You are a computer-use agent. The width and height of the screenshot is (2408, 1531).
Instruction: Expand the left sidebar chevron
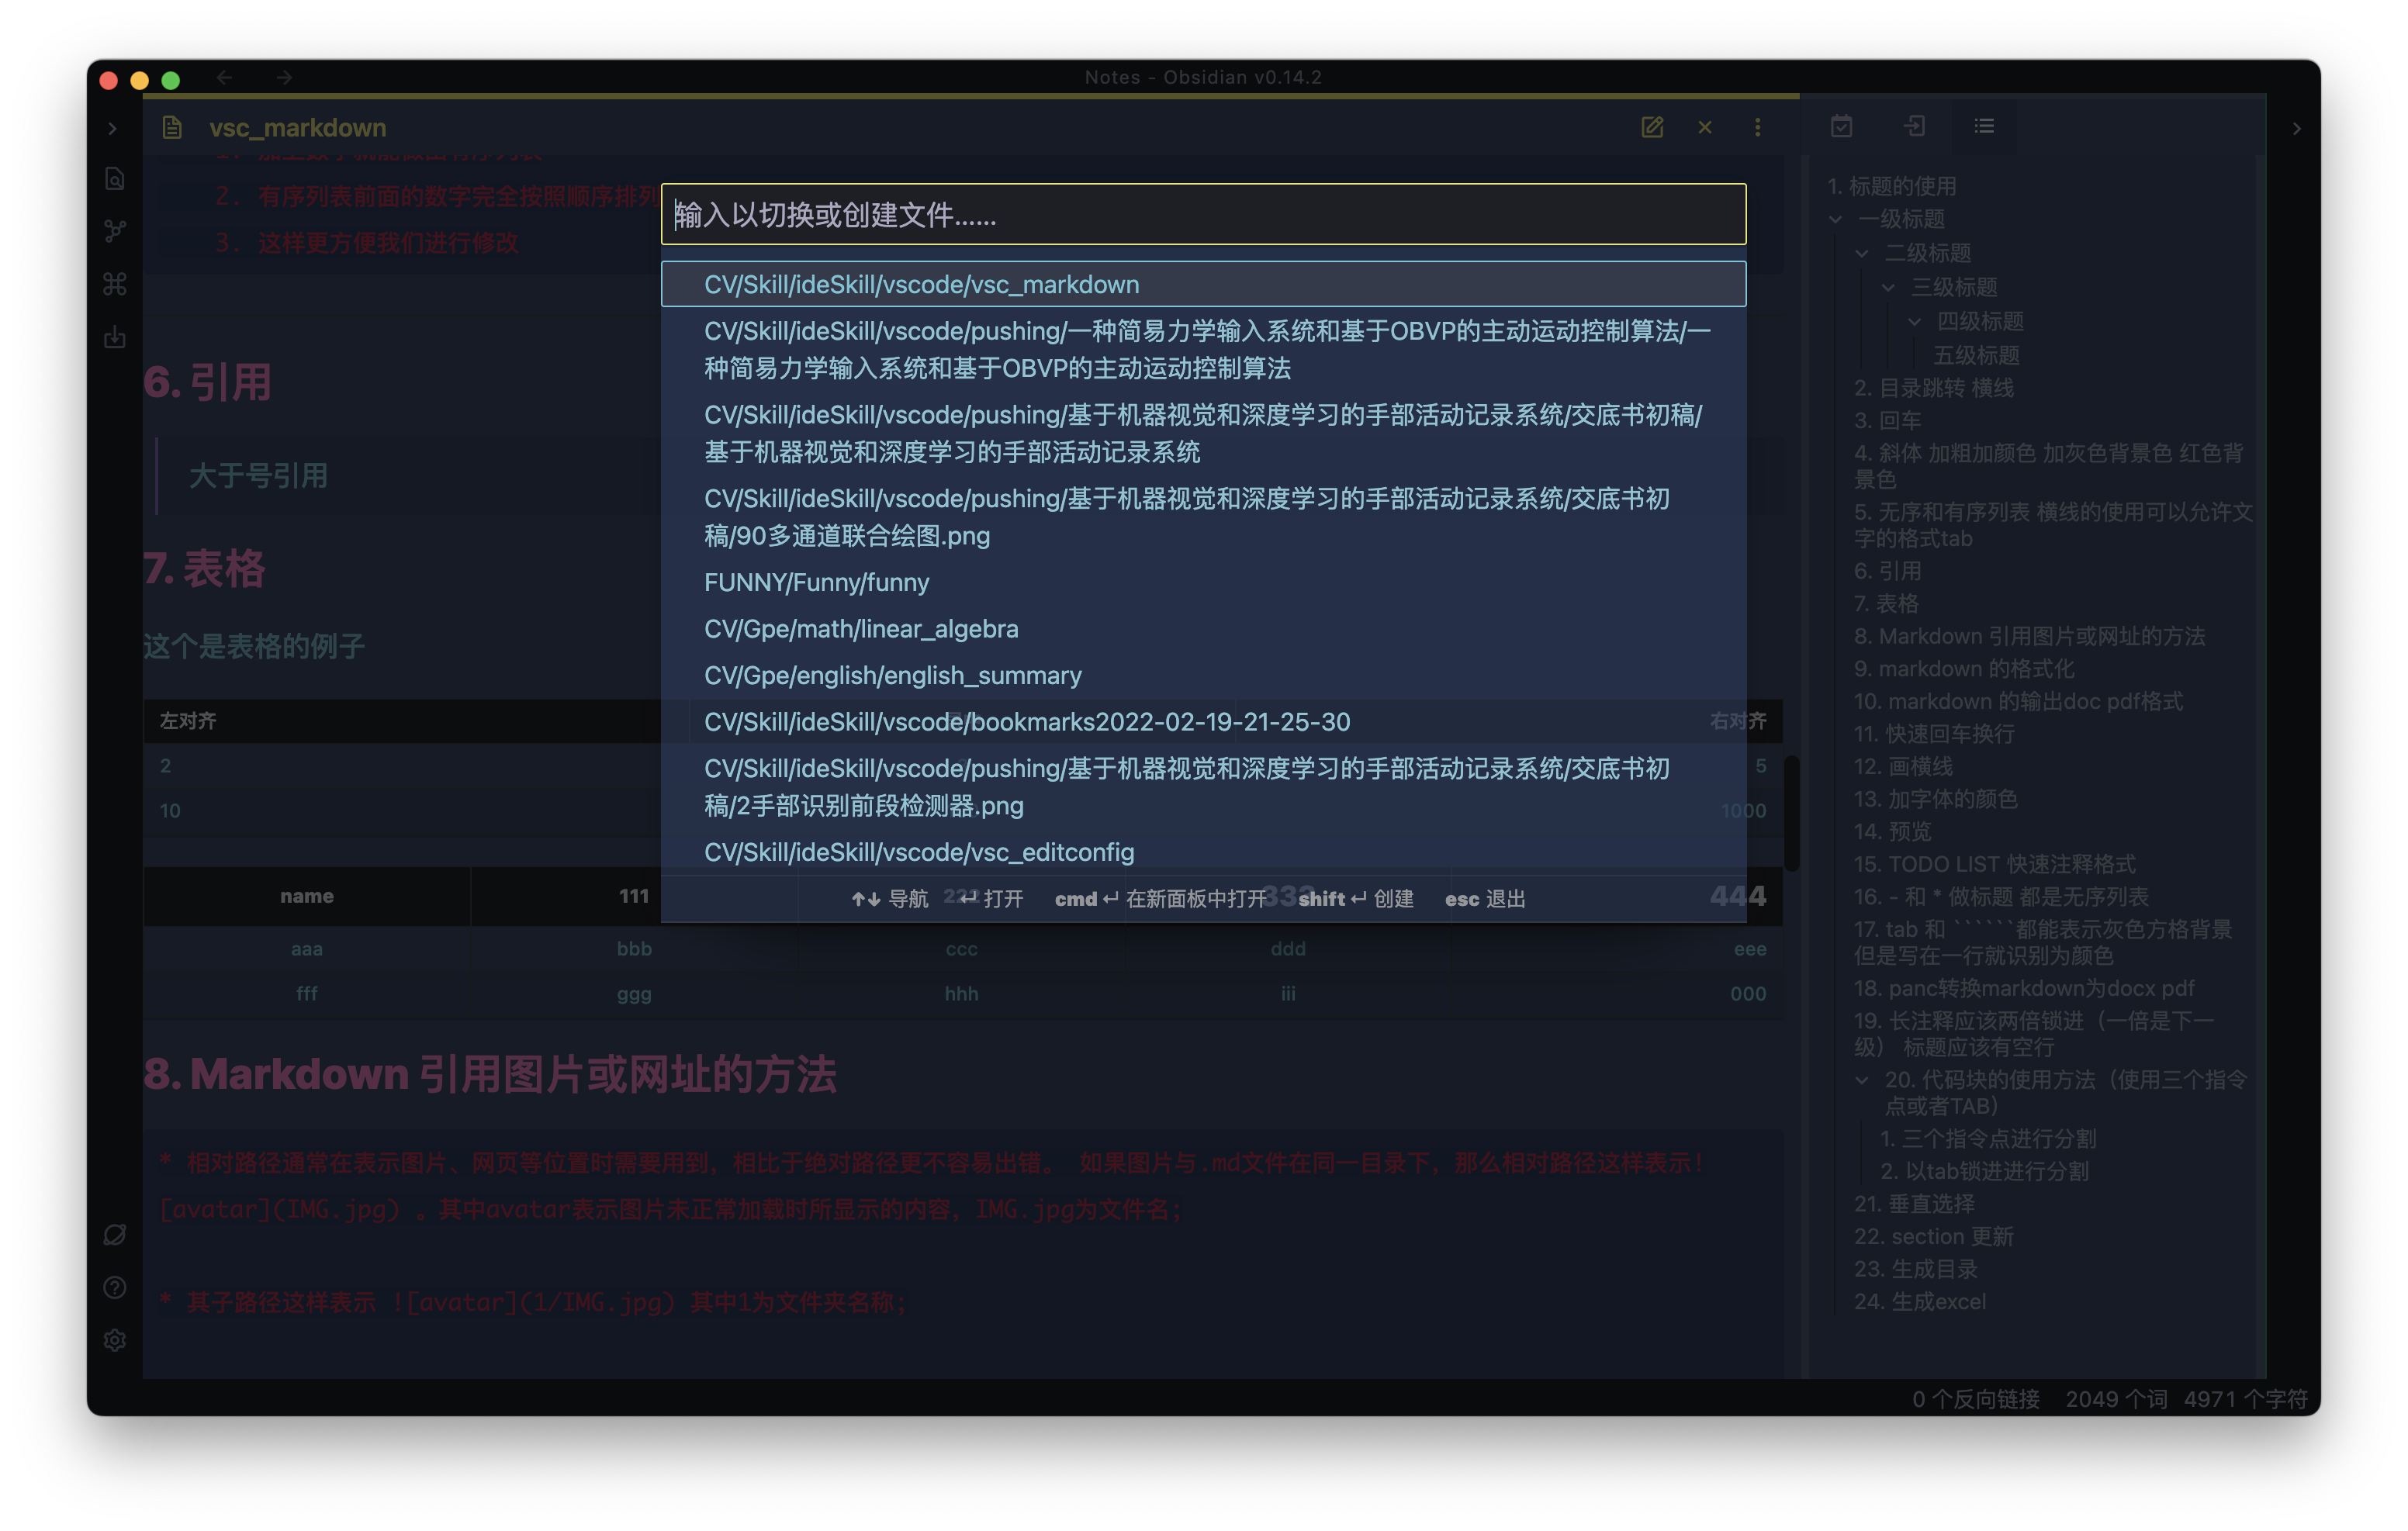pyautogui.click(x=112, y=128)
